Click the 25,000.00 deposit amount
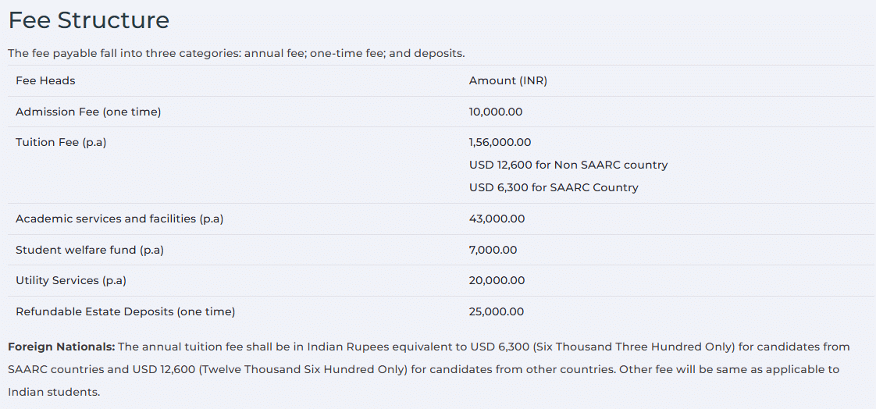 coord(497,311)
